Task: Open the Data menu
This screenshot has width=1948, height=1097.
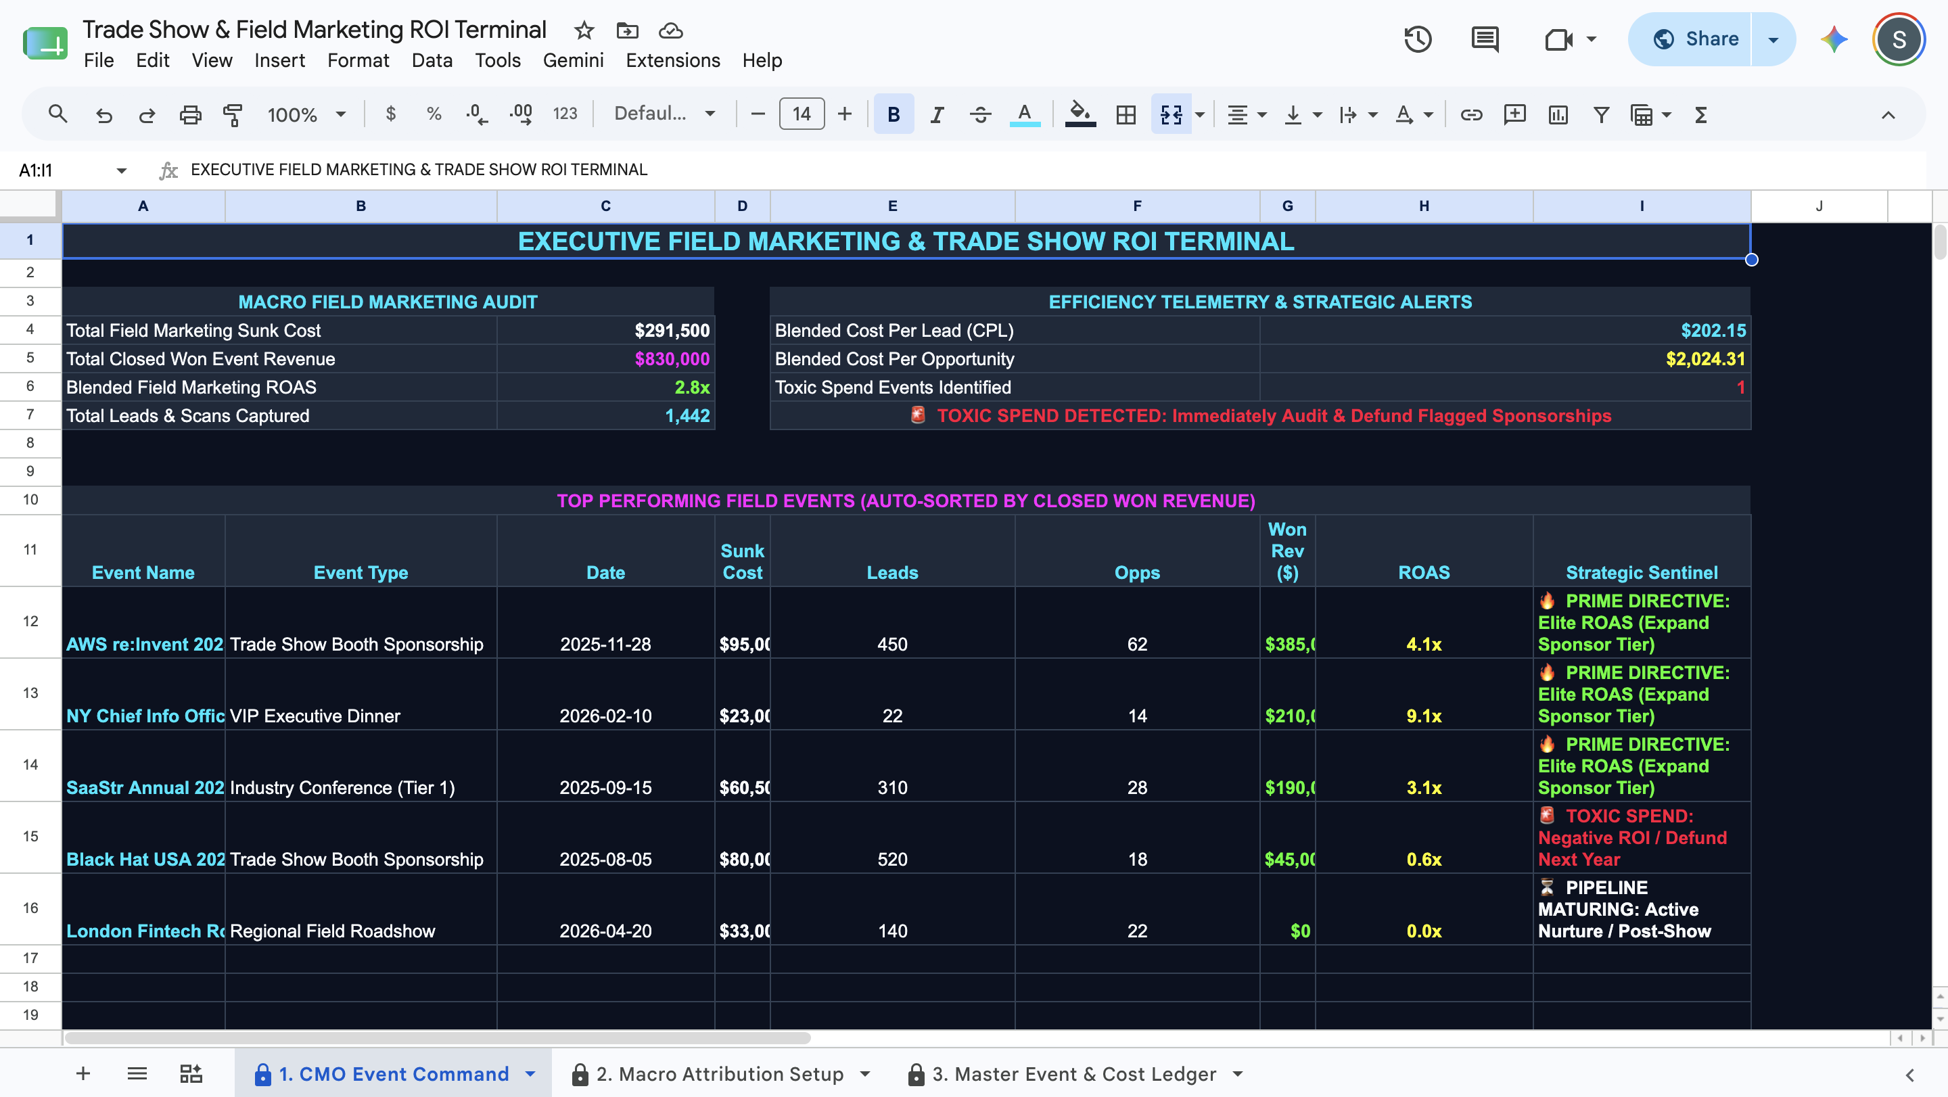Action: click(x=432, y=60)
